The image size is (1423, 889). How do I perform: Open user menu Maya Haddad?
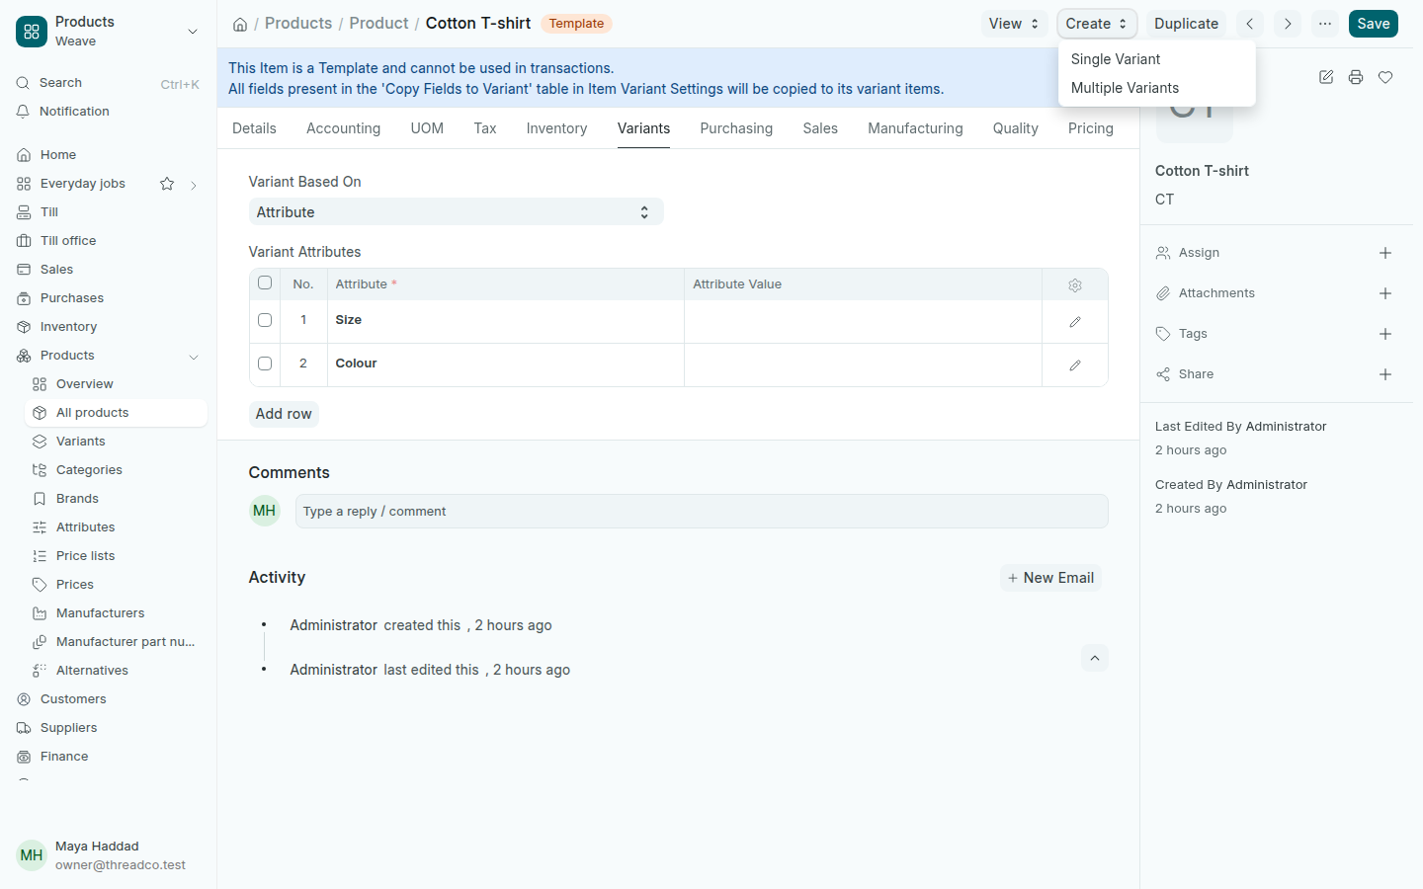pos(108,855)
